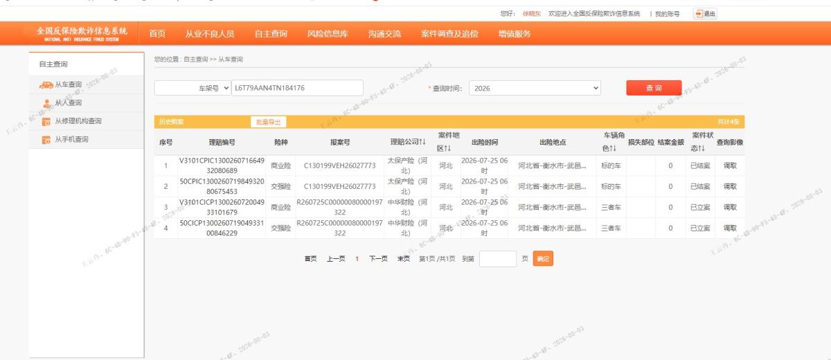Click the person icon beside 从人查询
The height and width of the screenshot is (360, 831).
pos(46,103)
